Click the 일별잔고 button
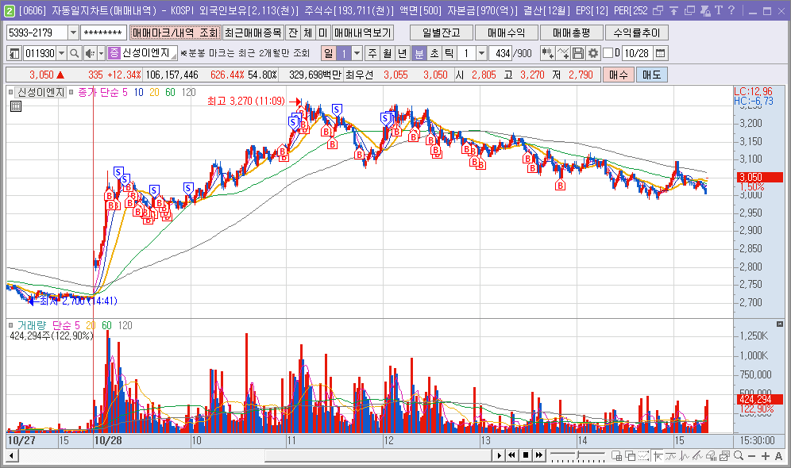791x468 pixels. pos(442,33)
